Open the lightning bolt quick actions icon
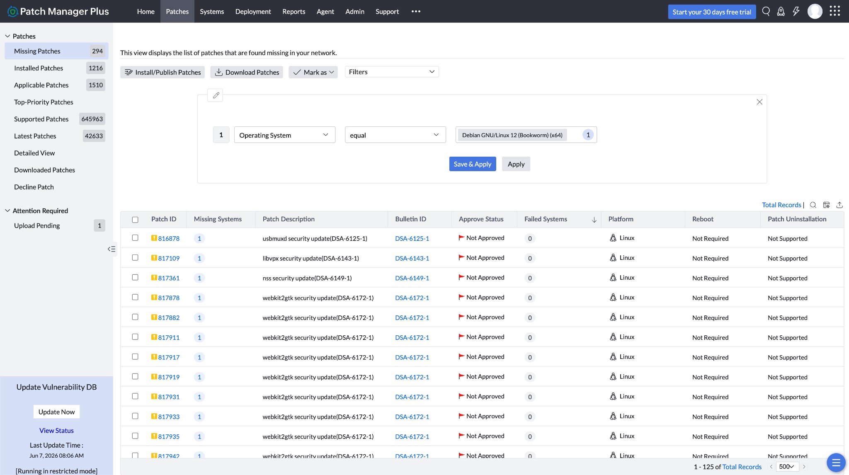 (796, 12)
